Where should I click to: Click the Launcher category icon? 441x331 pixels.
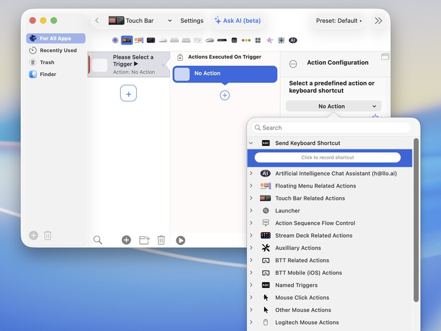pyautogui.click(x=266, y=211)
